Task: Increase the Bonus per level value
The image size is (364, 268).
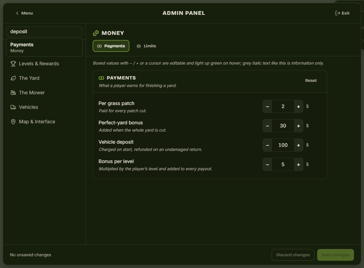Action: pyautogui.click(x=299, y=164)
